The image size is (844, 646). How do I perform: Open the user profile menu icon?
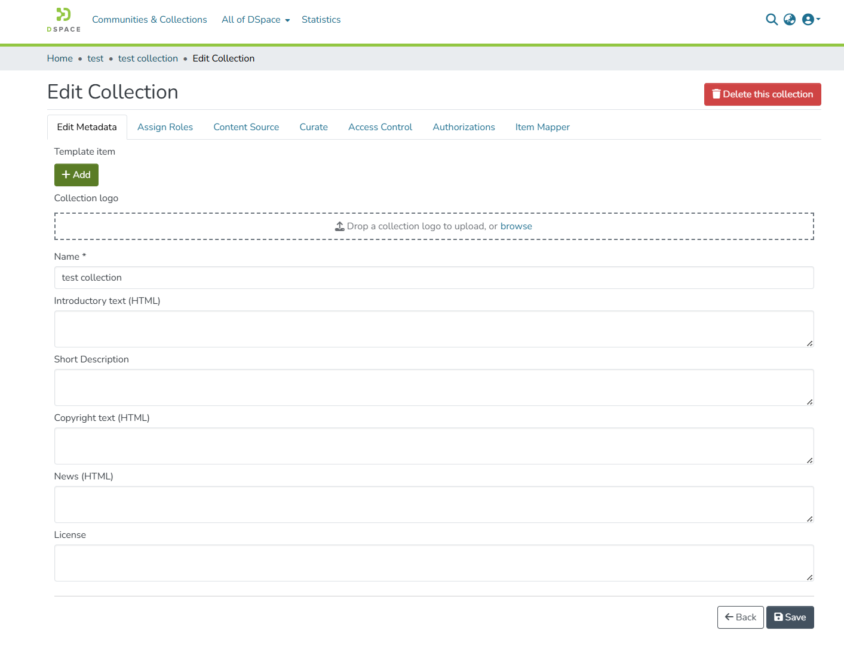pos(811,20)
